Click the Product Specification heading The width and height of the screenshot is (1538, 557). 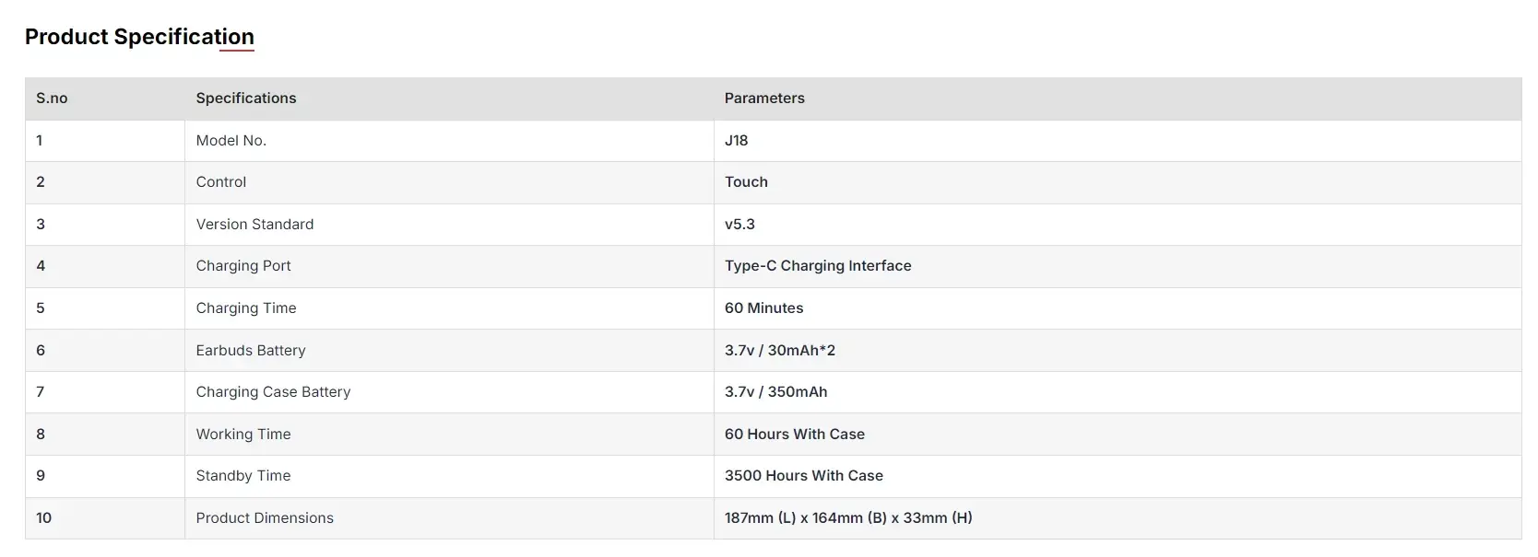pos(139,37)
